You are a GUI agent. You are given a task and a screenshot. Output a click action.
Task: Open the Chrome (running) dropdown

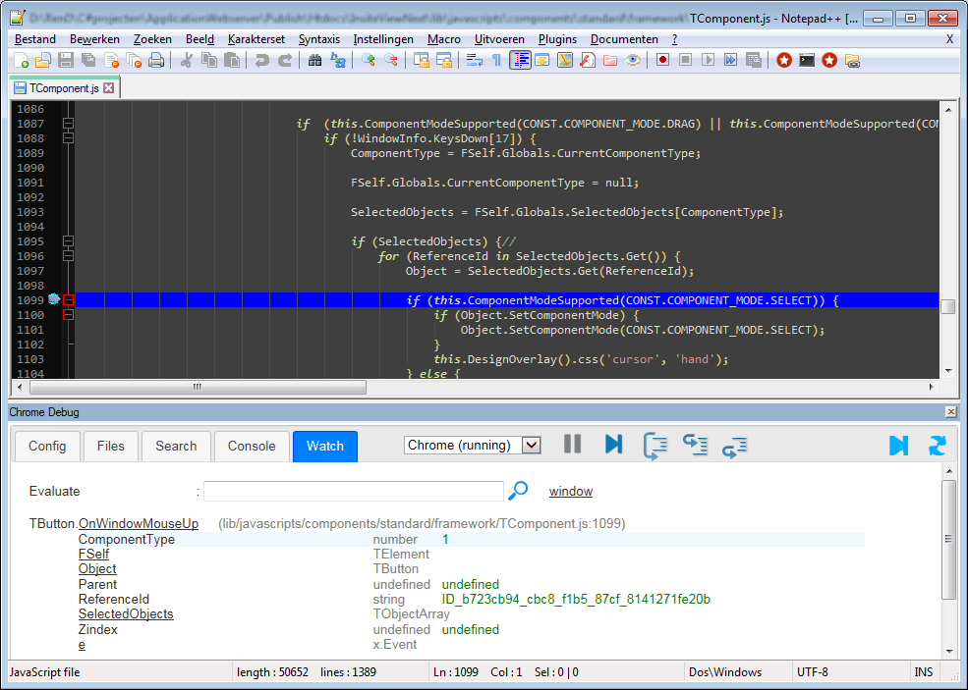pos(531,446)
